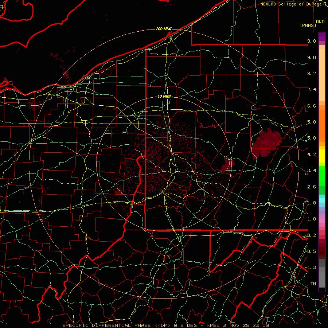Viewport: 328px width, 328px height.
Task: Pick the bright green band in the color scale
Action: coord(322,176)
